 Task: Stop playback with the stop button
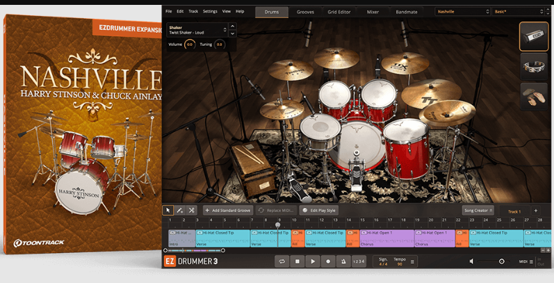(298, 261)
